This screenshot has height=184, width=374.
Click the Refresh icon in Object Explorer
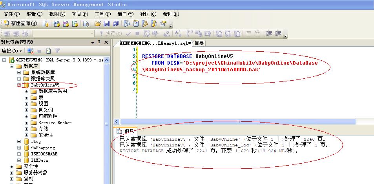coord(49,51)
